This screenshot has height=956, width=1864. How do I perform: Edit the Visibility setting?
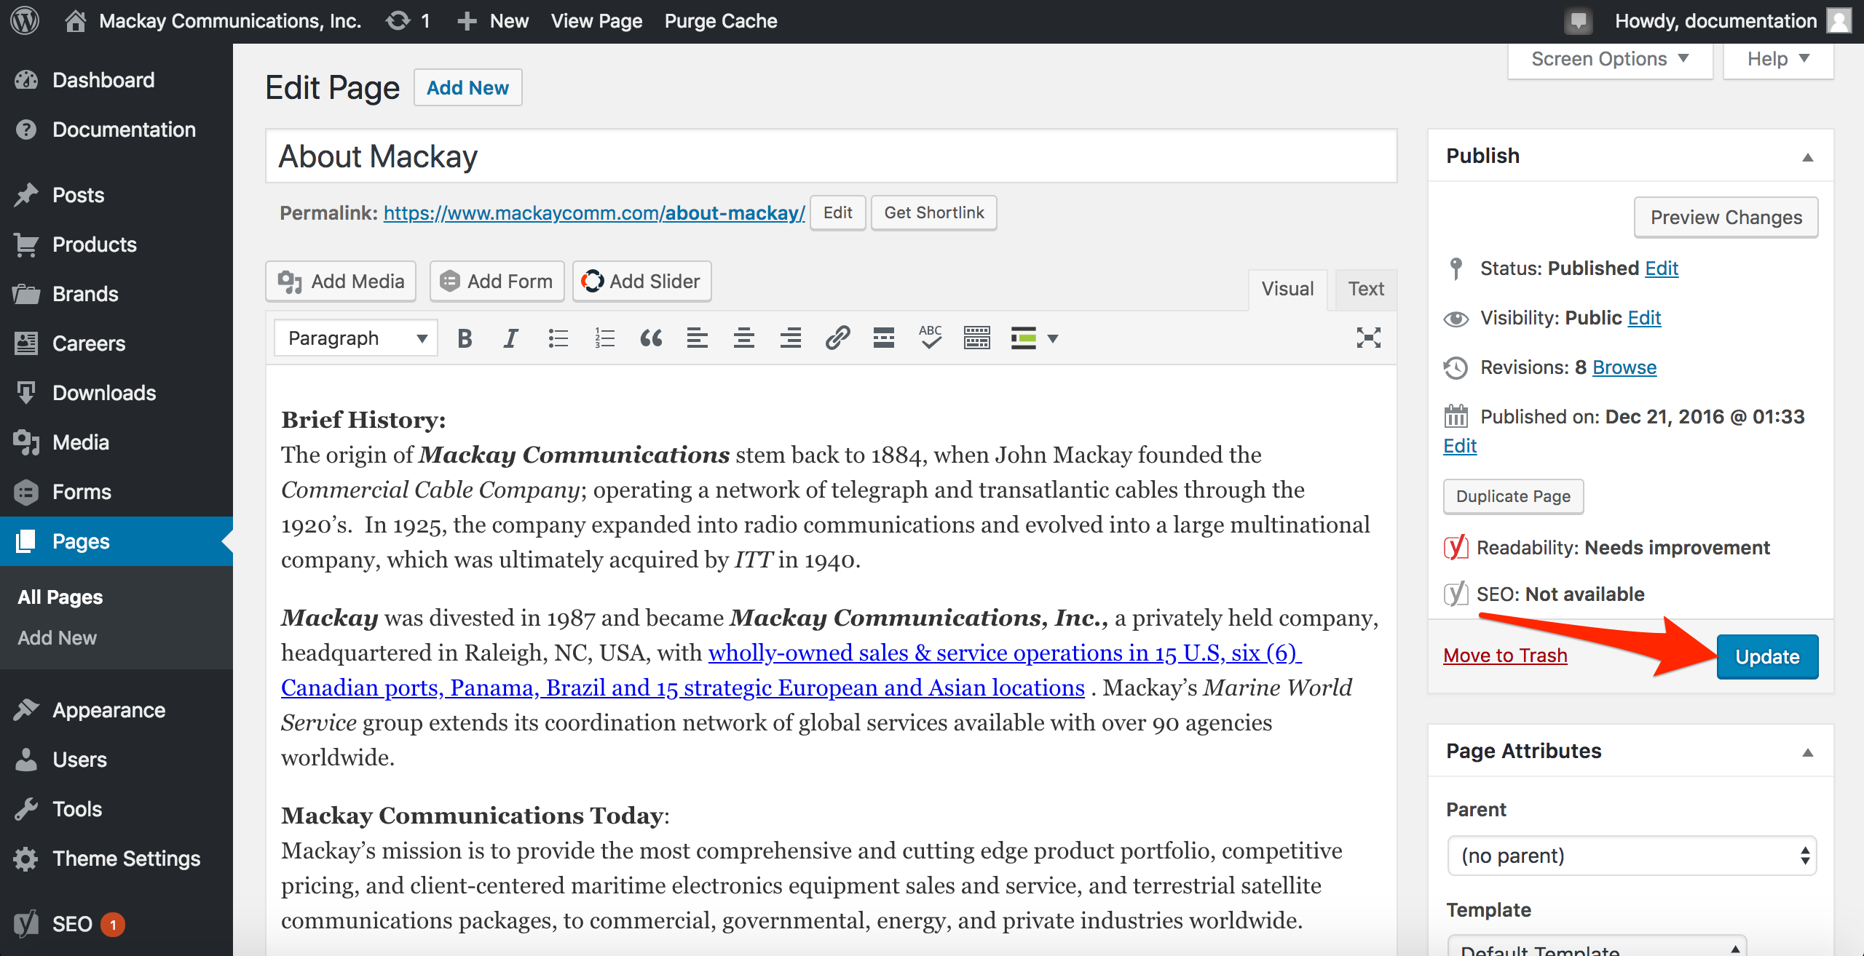pyautogui.click(x=1644, y=318)
